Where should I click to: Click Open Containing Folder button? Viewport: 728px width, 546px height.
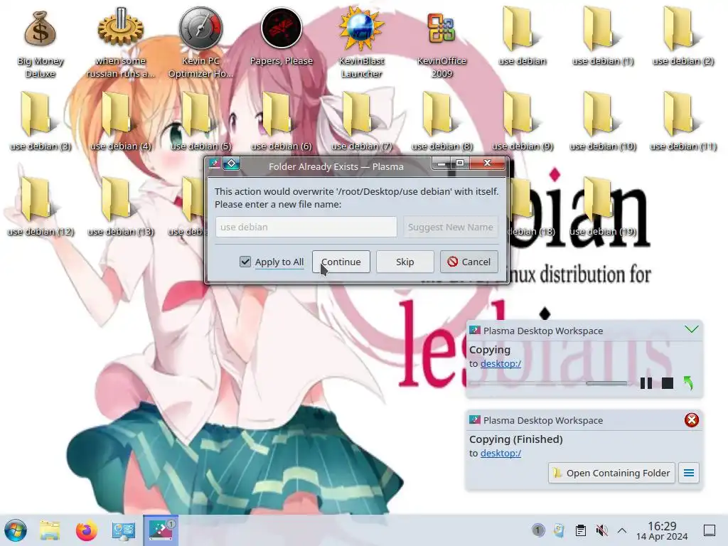pos(611,473)
